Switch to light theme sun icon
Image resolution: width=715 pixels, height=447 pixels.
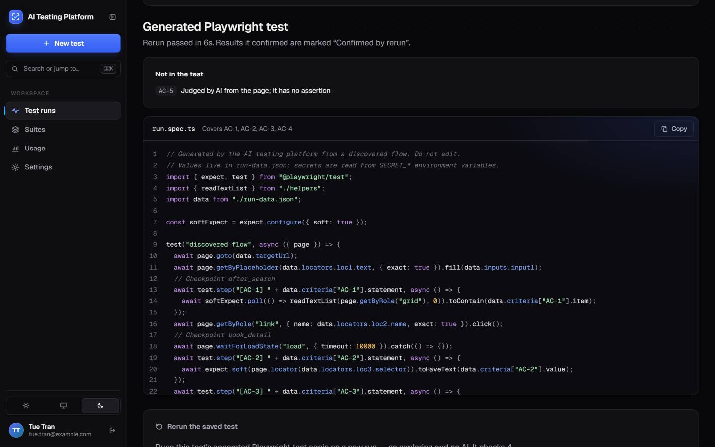pyautogui.click(x=26, y=406)
